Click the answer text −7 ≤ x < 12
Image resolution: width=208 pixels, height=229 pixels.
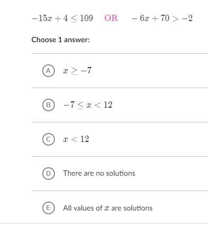click(88, 105)
